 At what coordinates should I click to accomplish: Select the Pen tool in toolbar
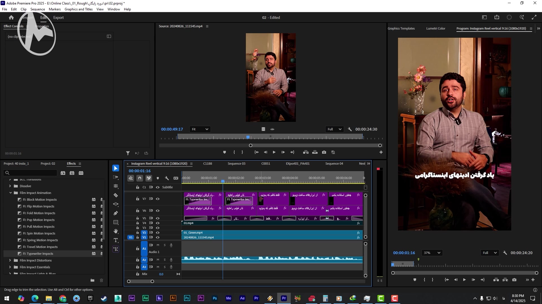[x=116, y=213]
